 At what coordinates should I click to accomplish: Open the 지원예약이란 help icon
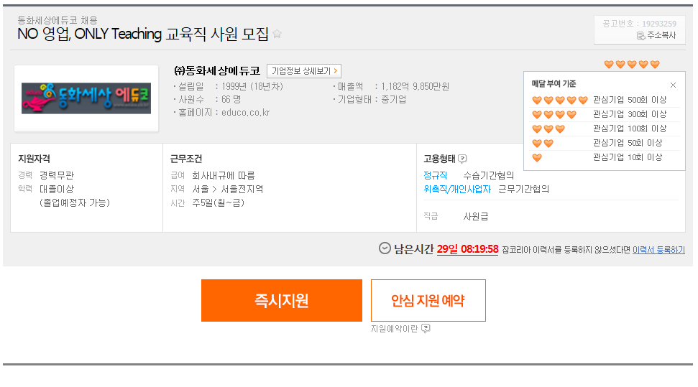(x=426, y=328)
